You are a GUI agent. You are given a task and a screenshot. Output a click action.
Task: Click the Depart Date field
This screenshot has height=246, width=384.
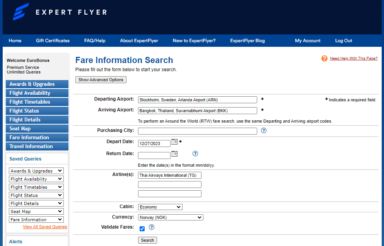point(154,143)
